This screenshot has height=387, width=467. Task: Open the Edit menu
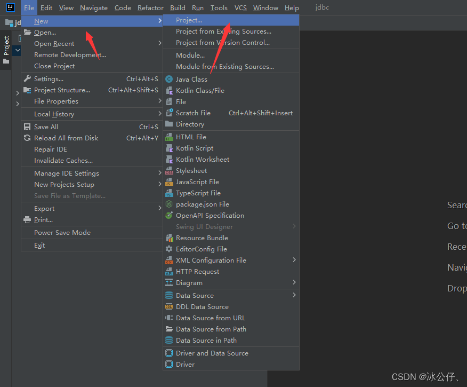46,8
